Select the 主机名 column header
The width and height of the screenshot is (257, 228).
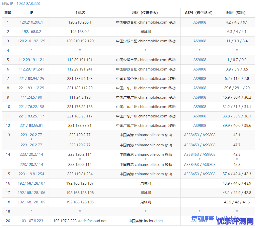(x=80, y=13)
